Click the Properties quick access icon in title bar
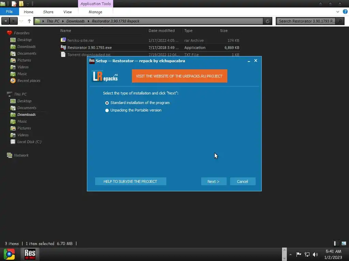This screenshot has height=261, width=349. tap(14, 3)
